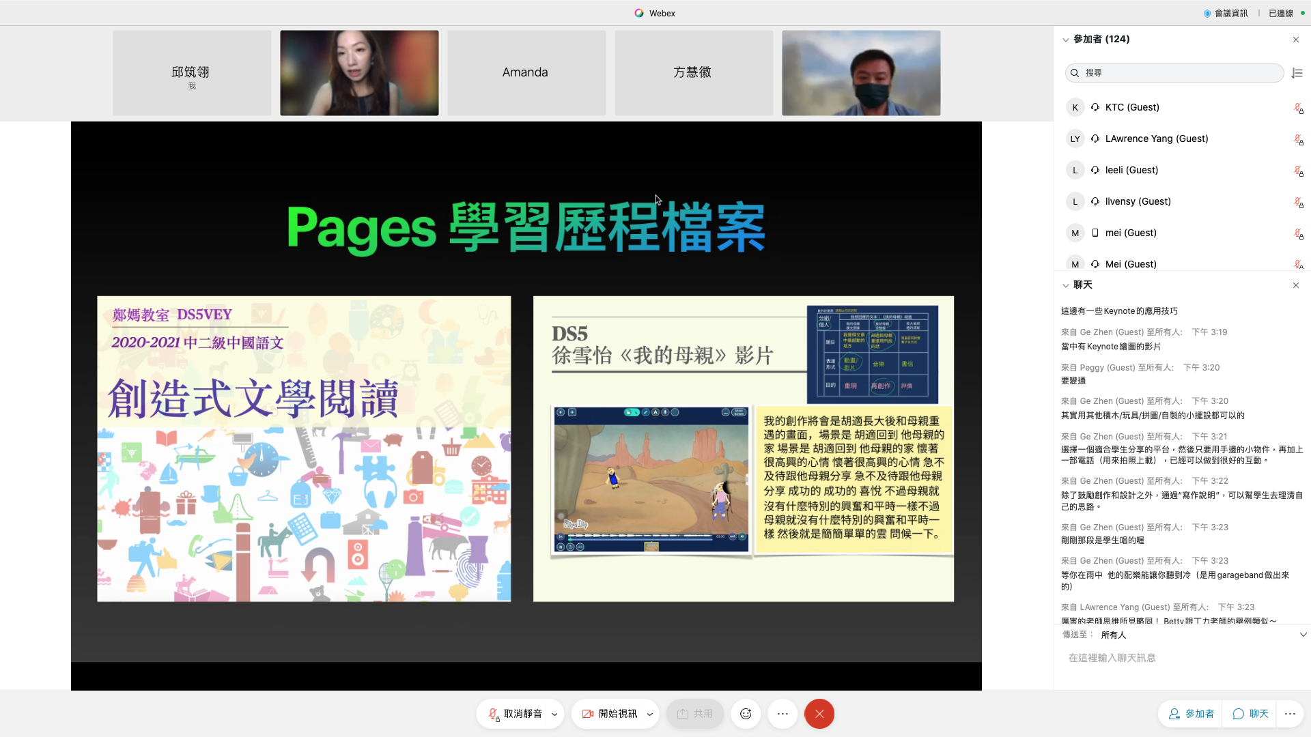
Task: Start video with 開始視訊 button
Action: pyautogui.click(x=610, y=714)
